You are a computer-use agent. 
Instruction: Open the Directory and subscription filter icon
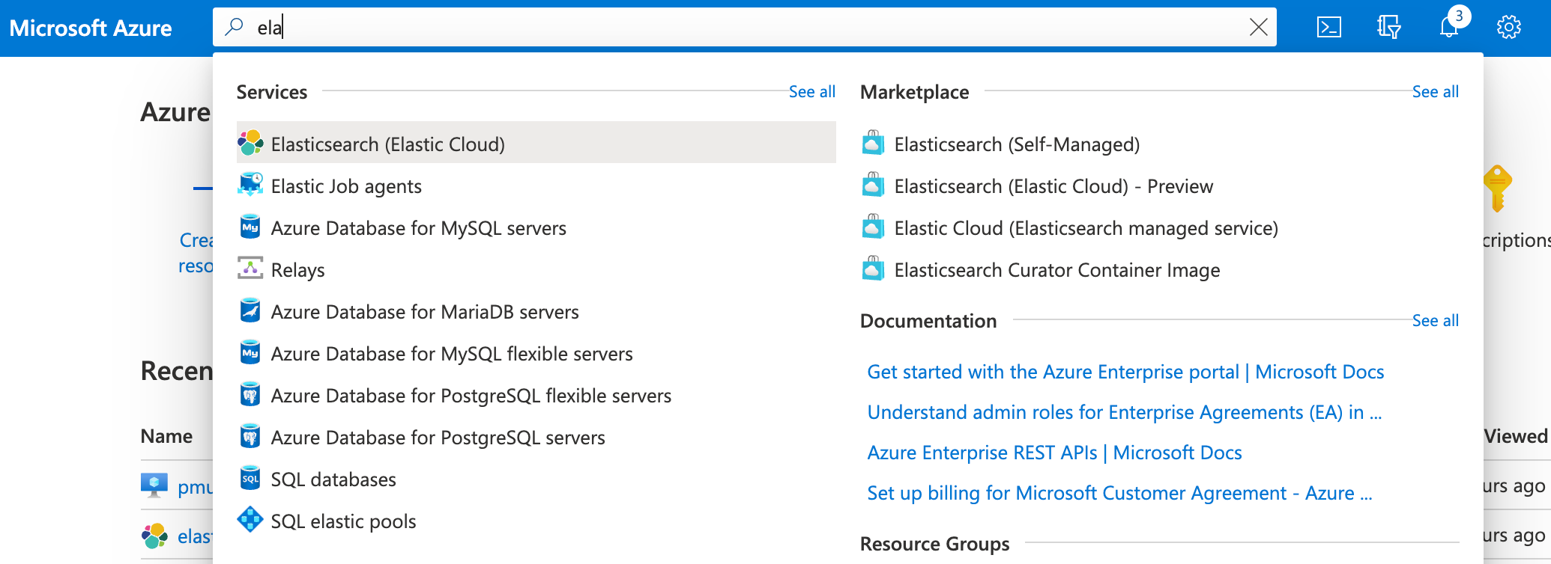coord(1388,28)
